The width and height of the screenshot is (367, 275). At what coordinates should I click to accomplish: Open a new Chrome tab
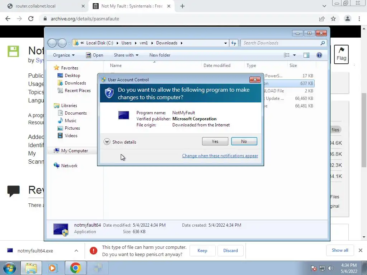182,6
